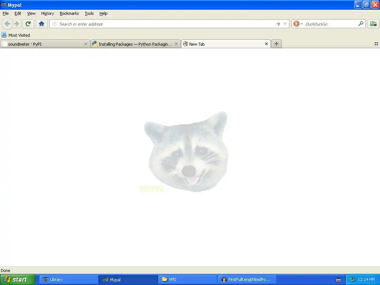
Task: Open the Most Visited bookmarks folder
Action: pyautogui.click(x=16, y=35)
